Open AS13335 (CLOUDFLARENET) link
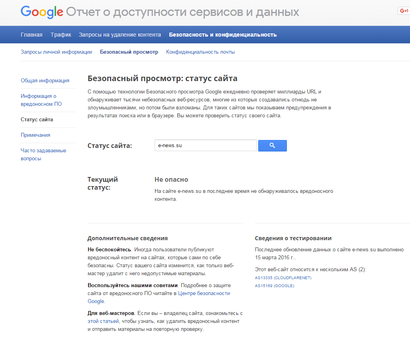Viewport: 410px width, 342px height. point(283,278)
